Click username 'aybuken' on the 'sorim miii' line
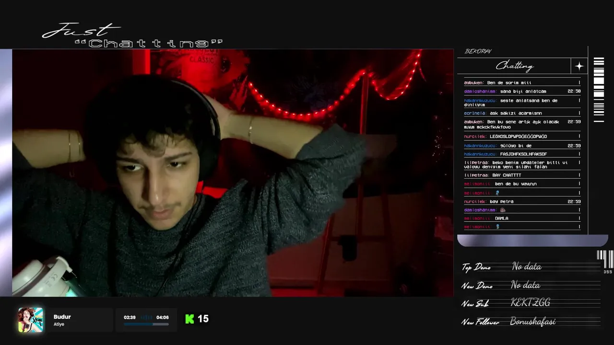The image size is (614, 345). [x=474, y=83]
